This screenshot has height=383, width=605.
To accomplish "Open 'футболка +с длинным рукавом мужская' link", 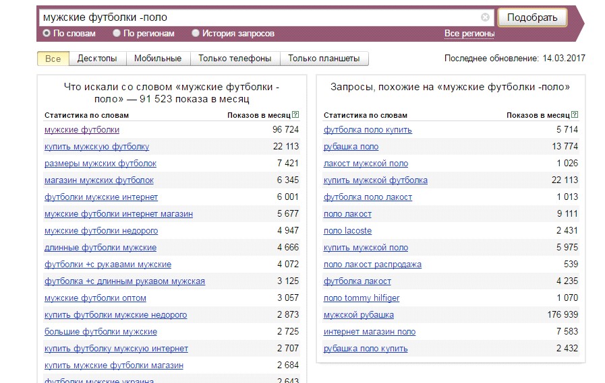I will click(125, 281).
